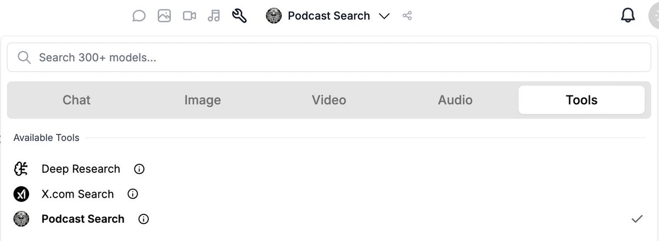Show info for Deep Research

(x=139, y=169)
